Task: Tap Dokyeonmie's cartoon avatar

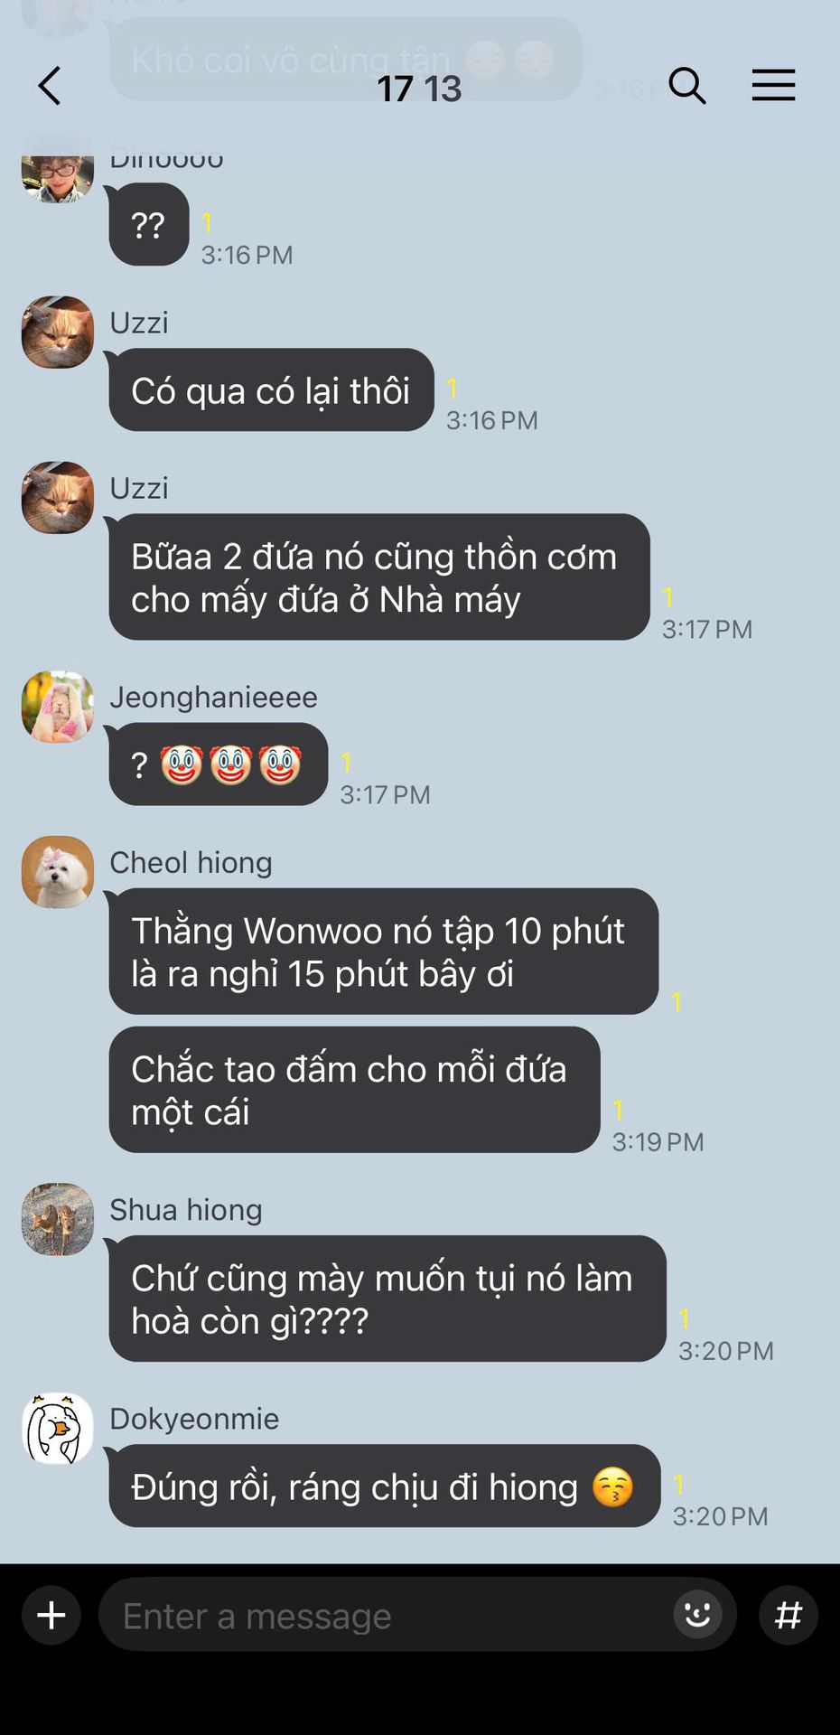Action: [x=58, y=1428]
